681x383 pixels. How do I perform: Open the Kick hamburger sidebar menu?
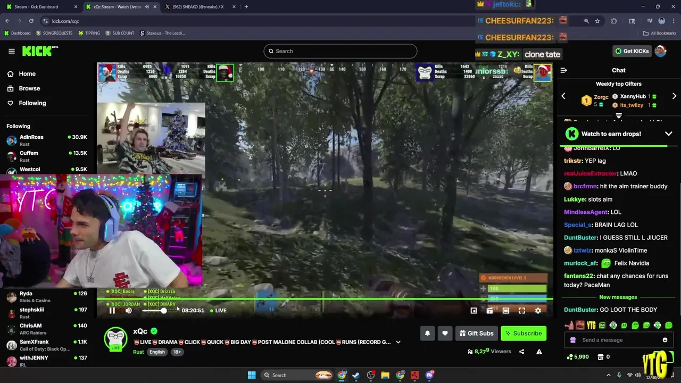11,51
